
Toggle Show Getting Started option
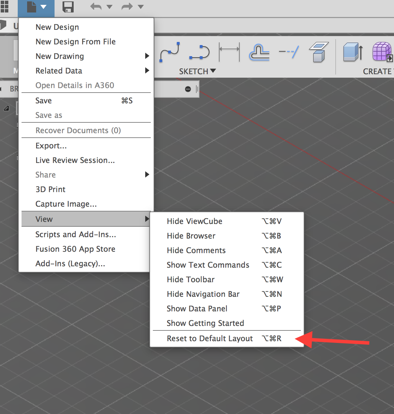[x=227, y=323]
